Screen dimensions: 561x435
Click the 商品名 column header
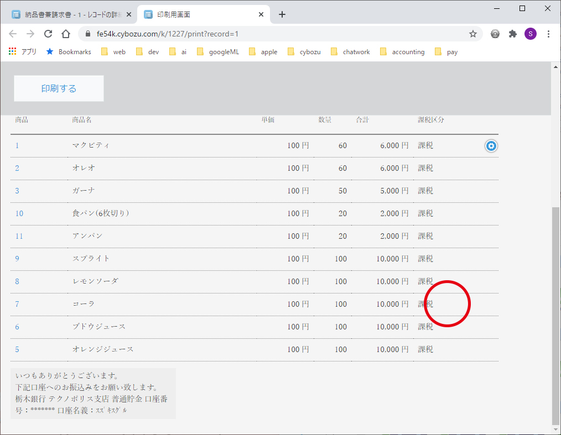[82, 120]
